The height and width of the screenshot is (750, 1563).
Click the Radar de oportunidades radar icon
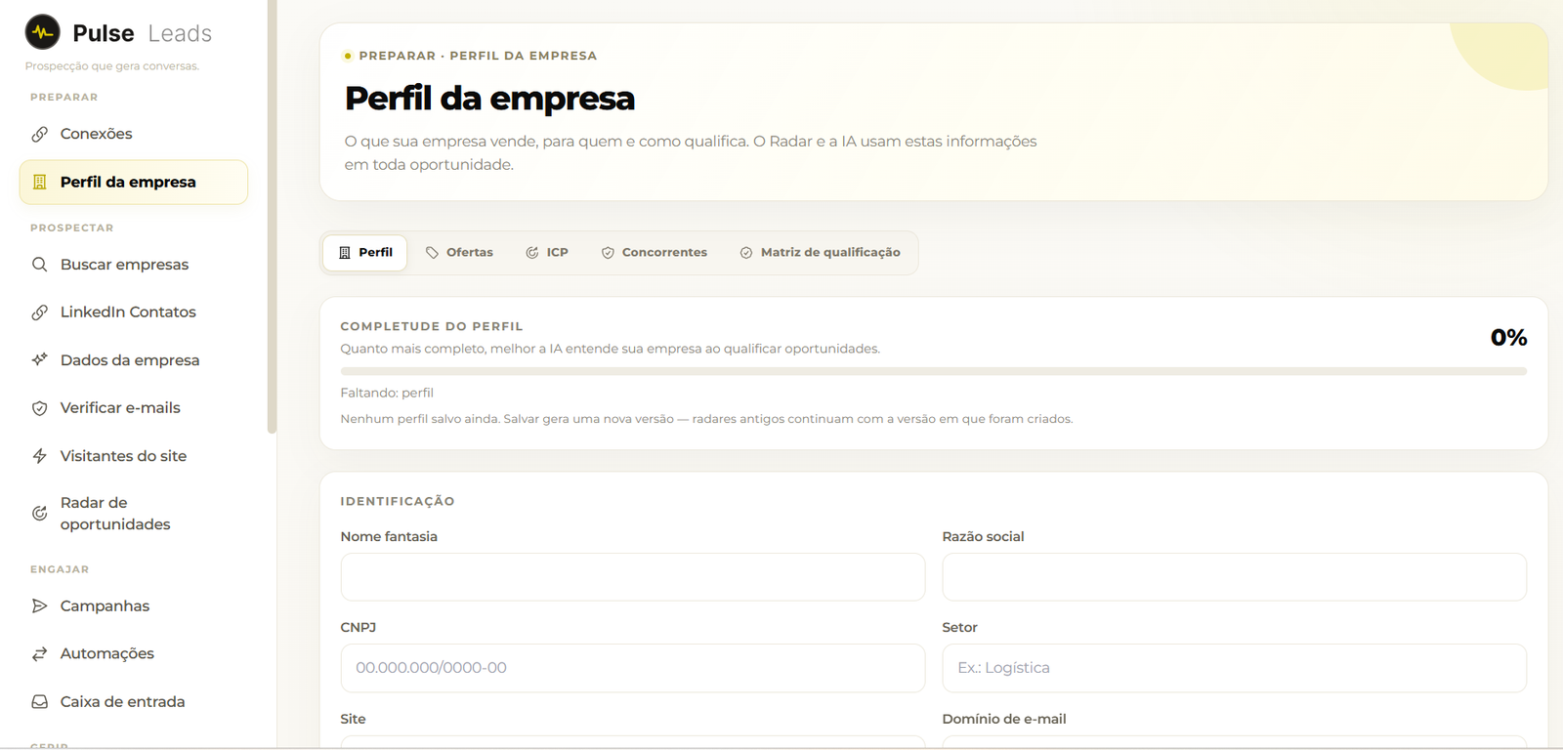(40, 514)
